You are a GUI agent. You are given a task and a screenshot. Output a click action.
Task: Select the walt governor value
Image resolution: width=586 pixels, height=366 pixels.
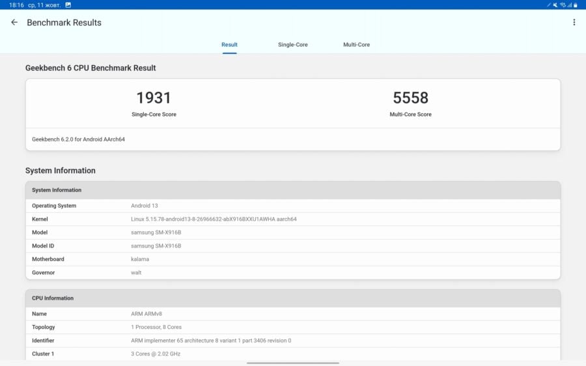(136, 272)
